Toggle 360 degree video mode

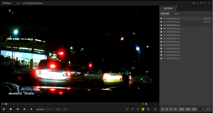click(127, 109)
